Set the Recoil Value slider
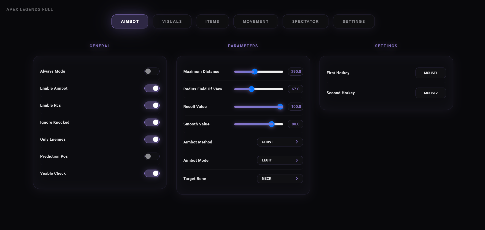 (259, 107)
